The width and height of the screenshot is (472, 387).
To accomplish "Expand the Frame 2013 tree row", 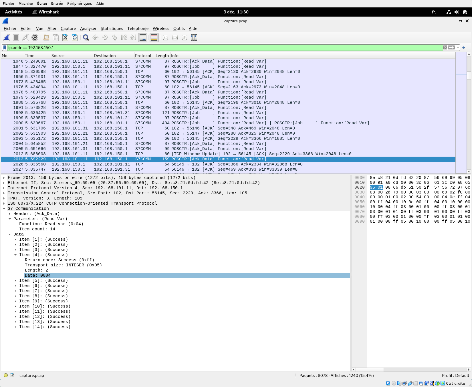I will 4,177.
